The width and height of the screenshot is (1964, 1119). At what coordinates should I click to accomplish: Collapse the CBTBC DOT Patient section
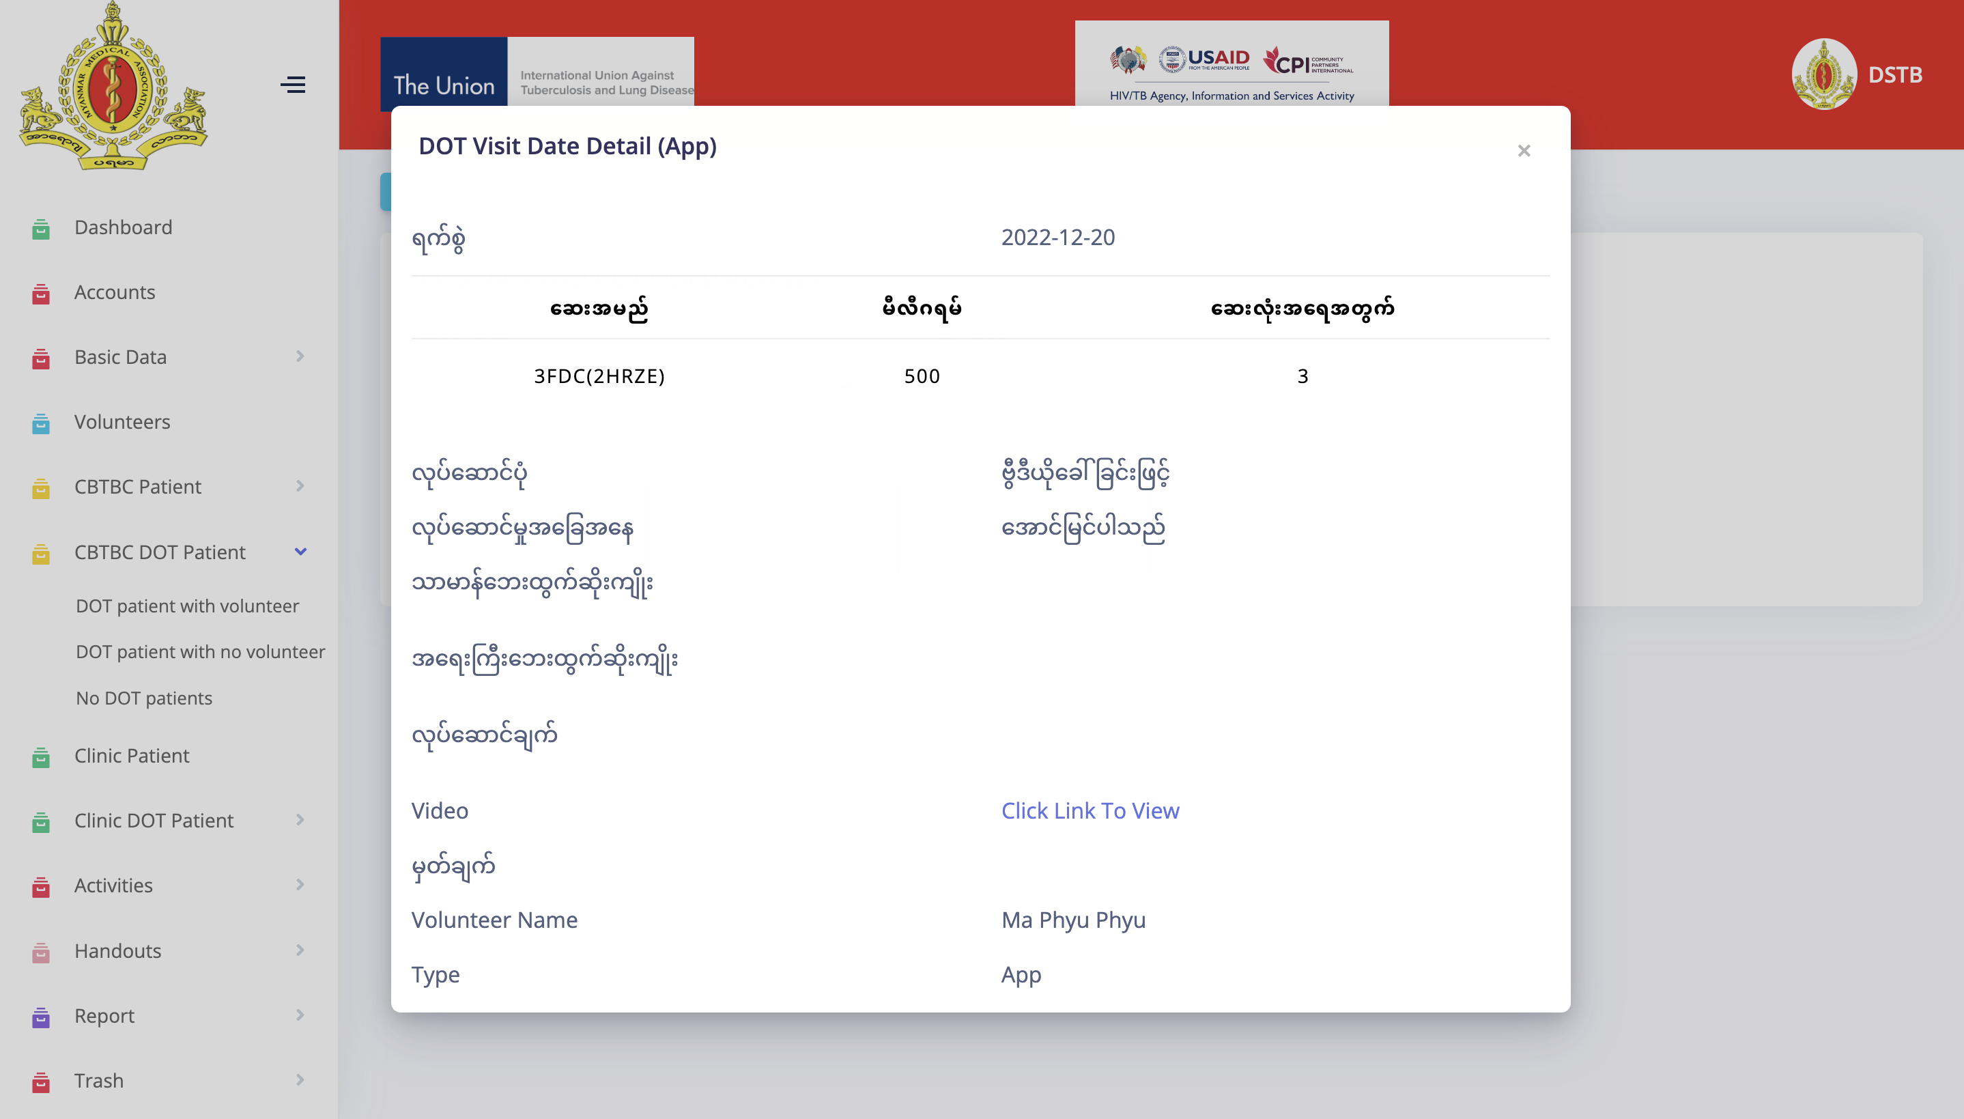300,552
